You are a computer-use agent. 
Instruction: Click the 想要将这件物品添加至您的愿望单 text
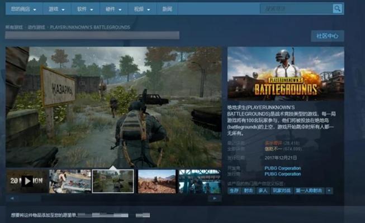pos(44,215)
